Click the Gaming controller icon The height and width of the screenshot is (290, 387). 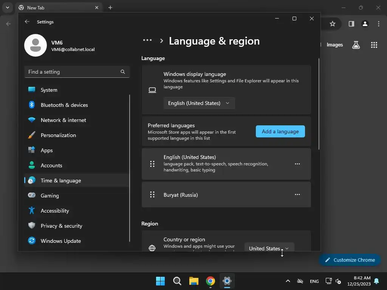[32, 195]
